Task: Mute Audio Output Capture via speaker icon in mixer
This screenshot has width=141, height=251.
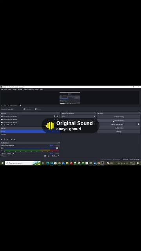Action: click(2, 148)
